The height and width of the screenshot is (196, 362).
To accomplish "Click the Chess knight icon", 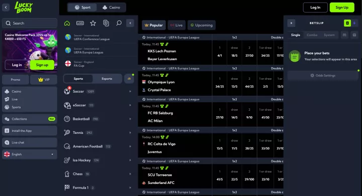I will pos(67,174).
